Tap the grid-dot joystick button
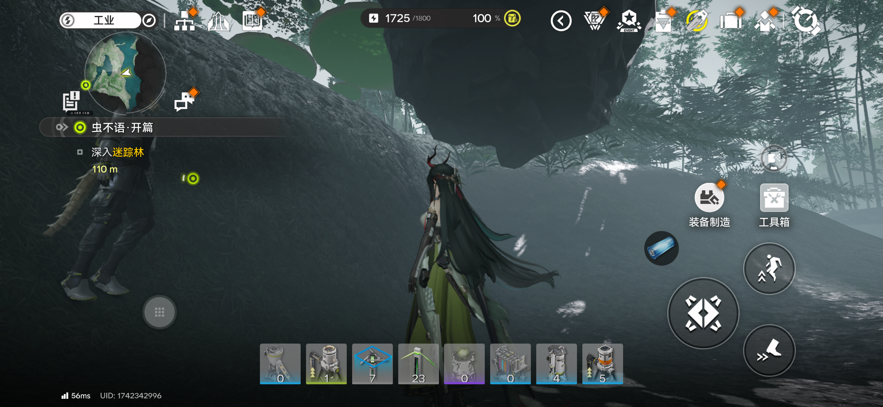The width and height of the screenshot is (883, 407). coord(159,312)
